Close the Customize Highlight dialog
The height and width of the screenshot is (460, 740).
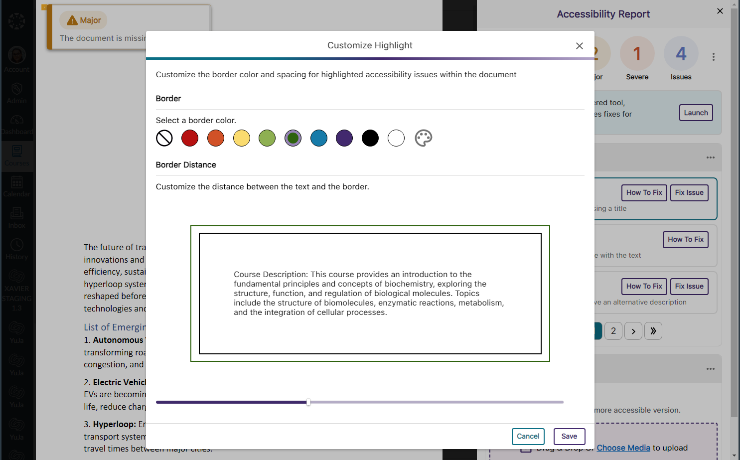click(579, 46)
